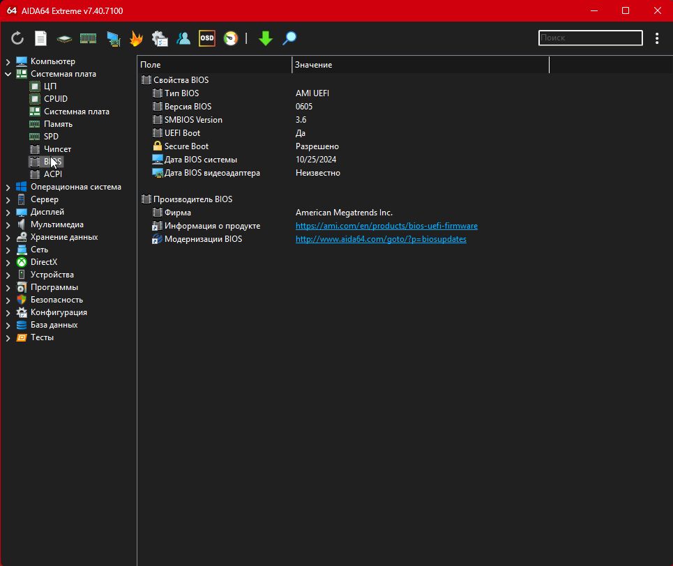Select the Чипсет tree item
Screen dimensions: 673x566
(57, 149)
